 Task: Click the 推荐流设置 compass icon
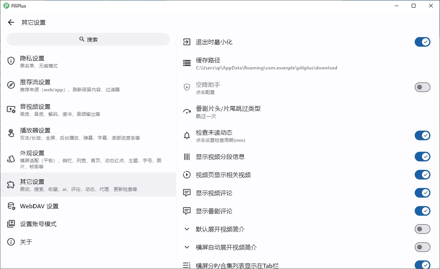11,85
